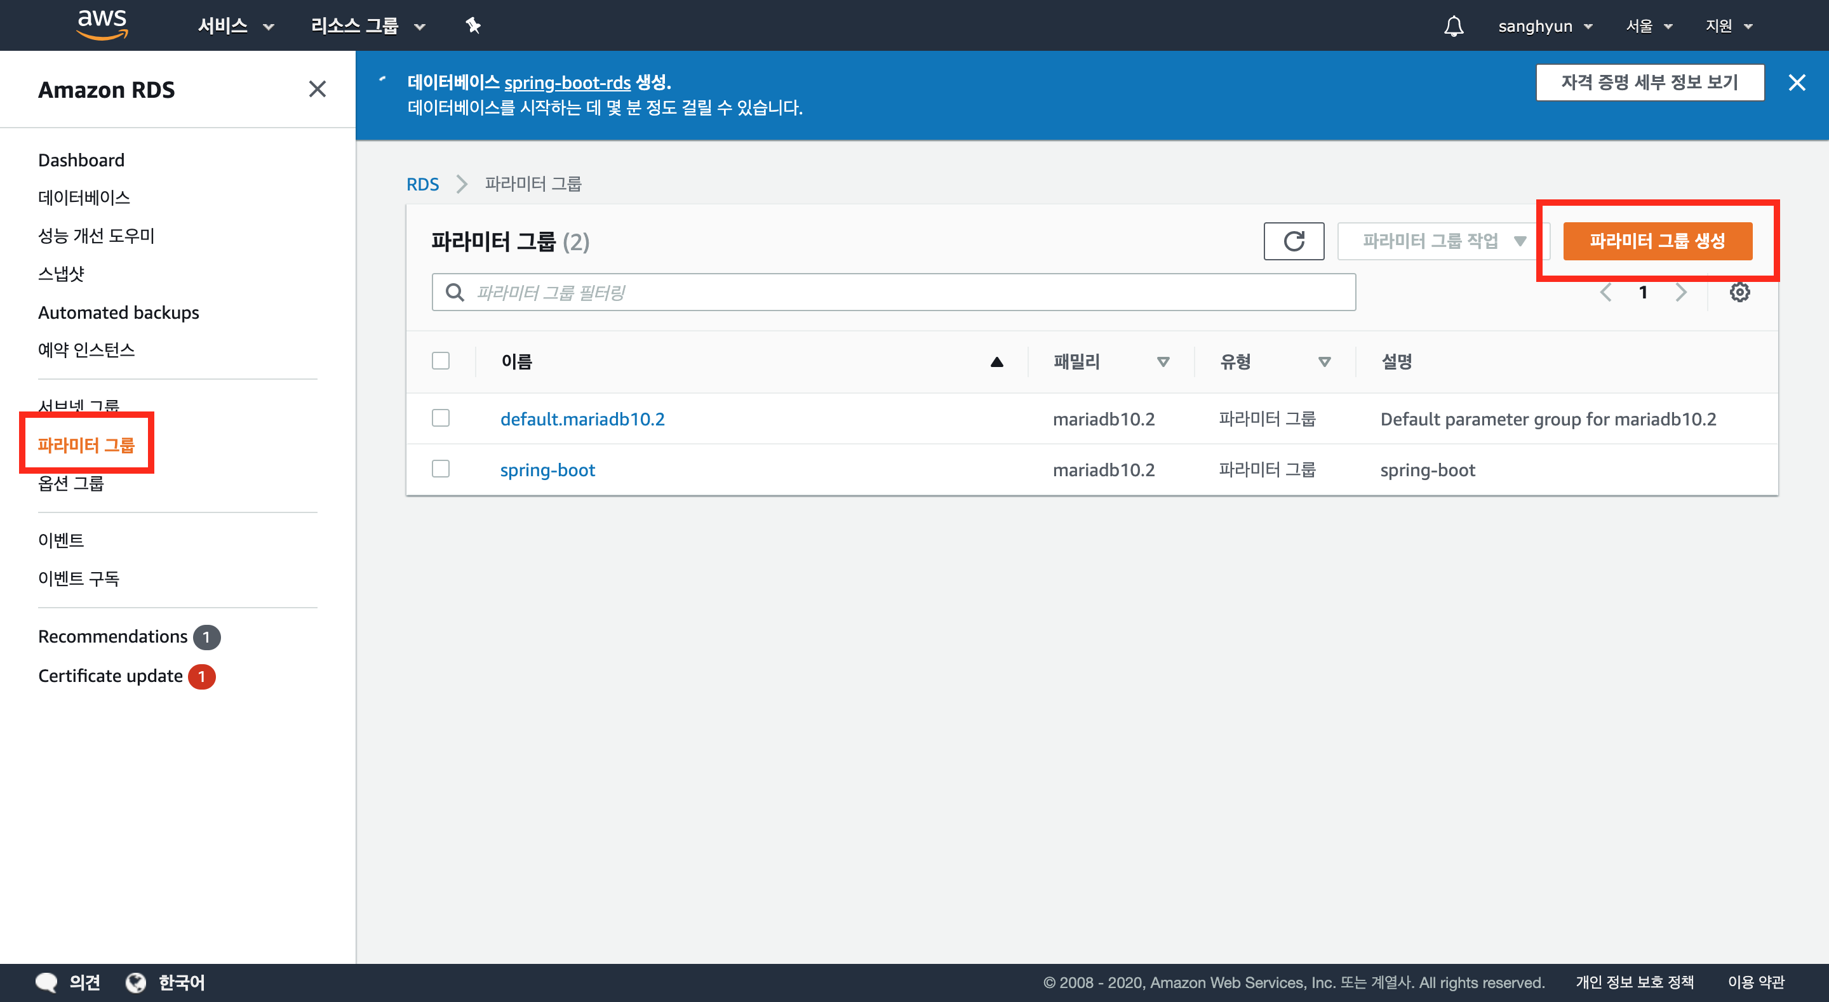Go to next page arrow in pagination
Viewport: 1829px width, 1002px height.
1680,293
